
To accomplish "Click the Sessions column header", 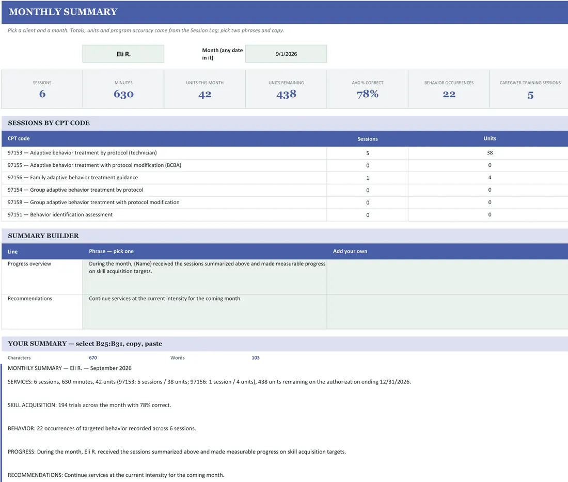I will (367, 139).
